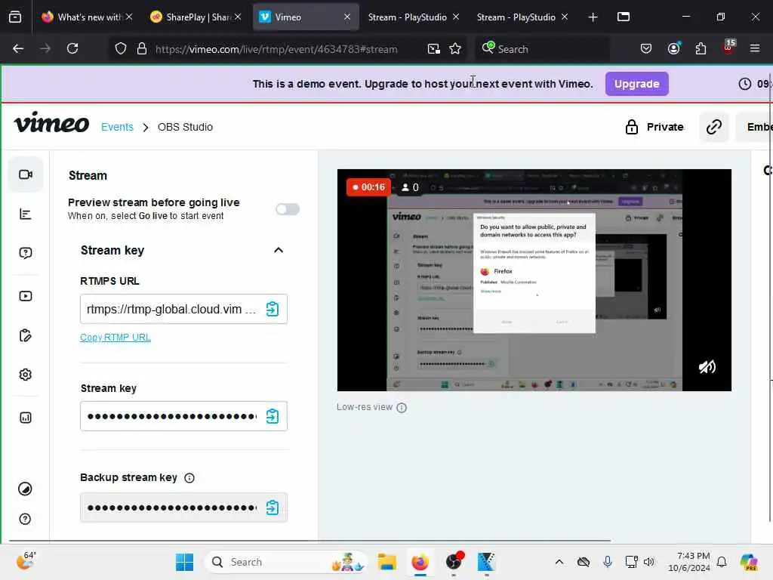This screenshot has height=580, width=773.
Task: Open the settings gear sidebar icon
Action: click(x=25, y=375)
